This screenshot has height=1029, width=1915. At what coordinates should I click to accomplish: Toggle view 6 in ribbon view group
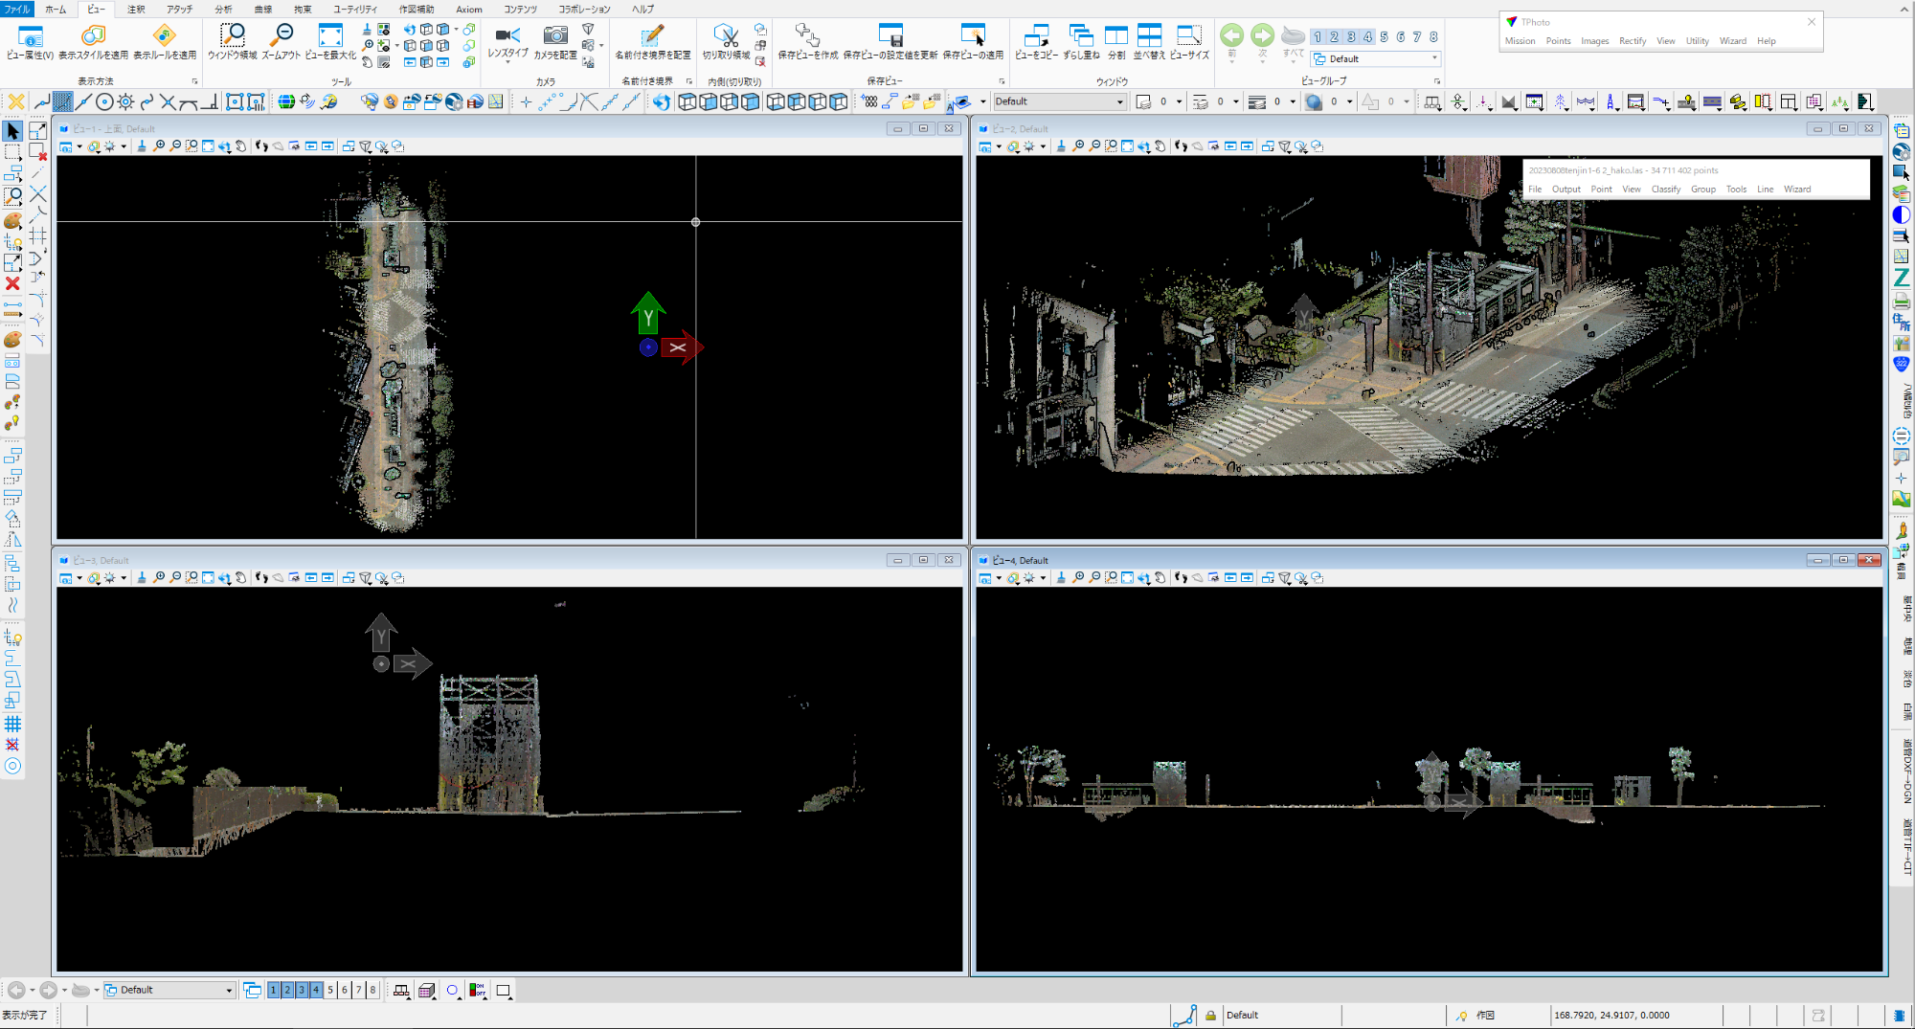pos(1401,37)
